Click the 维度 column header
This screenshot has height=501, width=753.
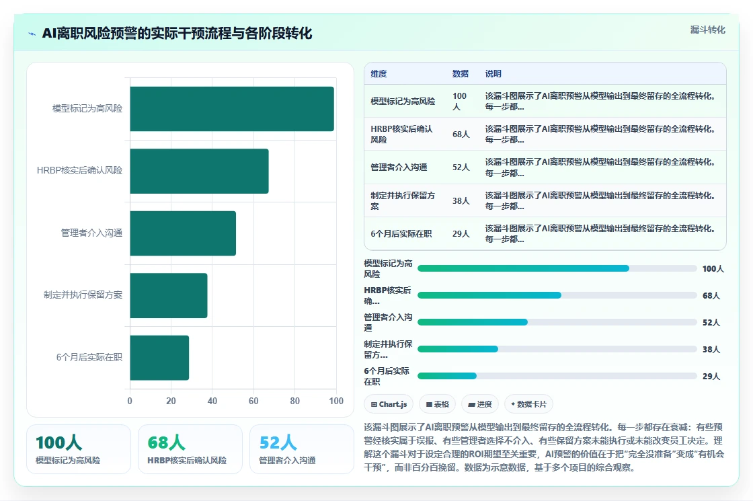tap(379, 73)
